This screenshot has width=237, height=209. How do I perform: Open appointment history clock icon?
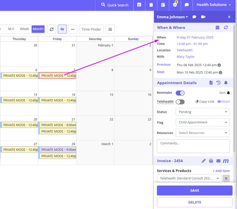[219, 83]
